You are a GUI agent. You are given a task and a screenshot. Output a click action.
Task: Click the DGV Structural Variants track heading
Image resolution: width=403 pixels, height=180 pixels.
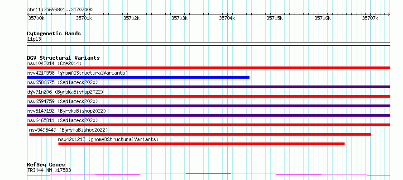tap(63, 58)
